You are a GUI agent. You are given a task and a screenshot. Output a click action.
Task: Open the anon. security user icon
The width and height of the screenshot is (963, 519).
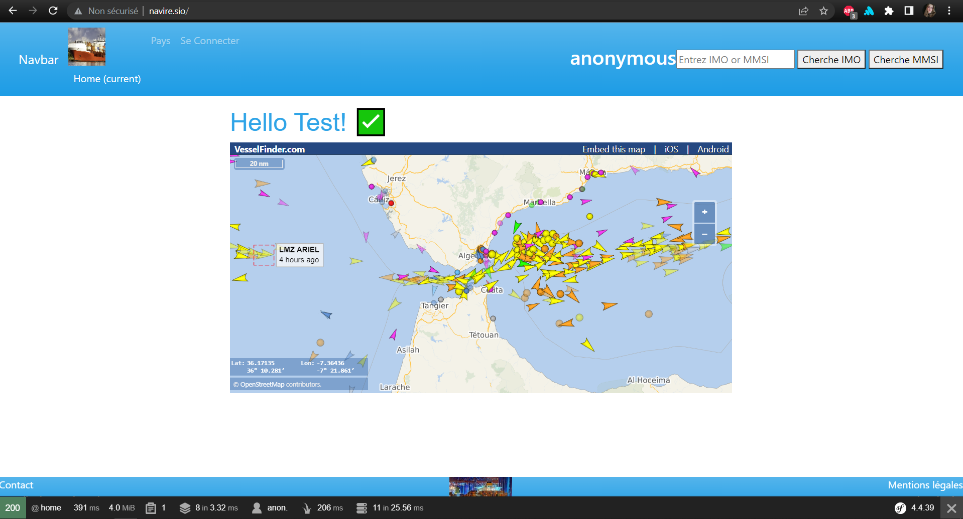click(x=257, y=508)
